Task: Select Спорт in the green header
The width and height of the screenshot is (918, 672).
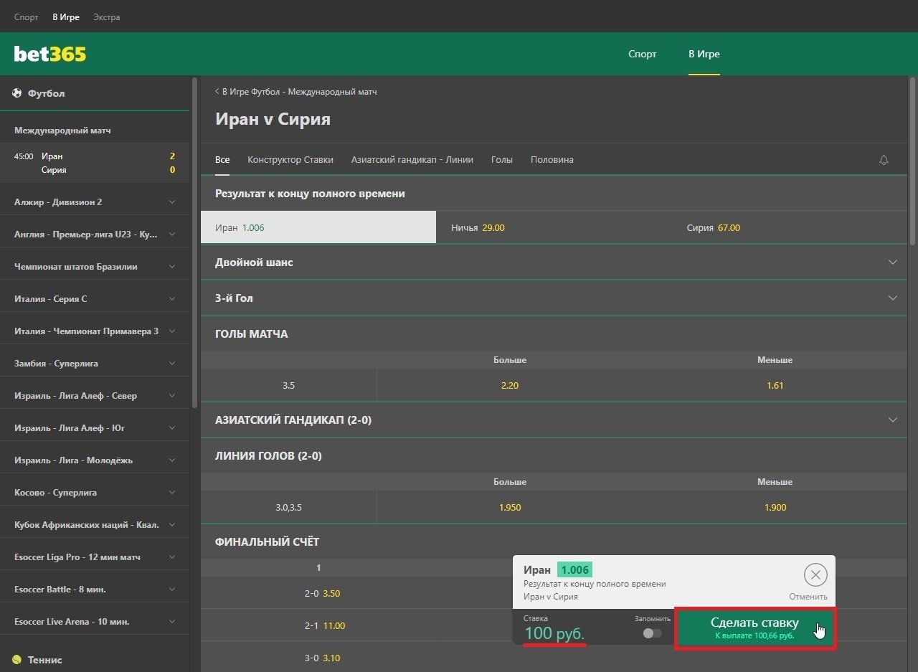Action: tap(642, 54)
